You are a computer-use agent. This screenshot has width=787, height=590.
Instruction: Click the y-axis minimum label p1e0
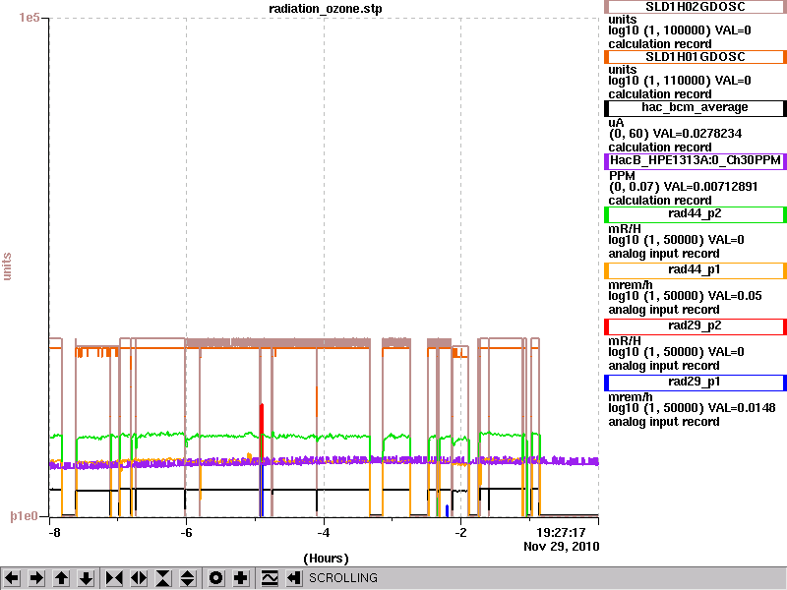[x=24, y=516]
